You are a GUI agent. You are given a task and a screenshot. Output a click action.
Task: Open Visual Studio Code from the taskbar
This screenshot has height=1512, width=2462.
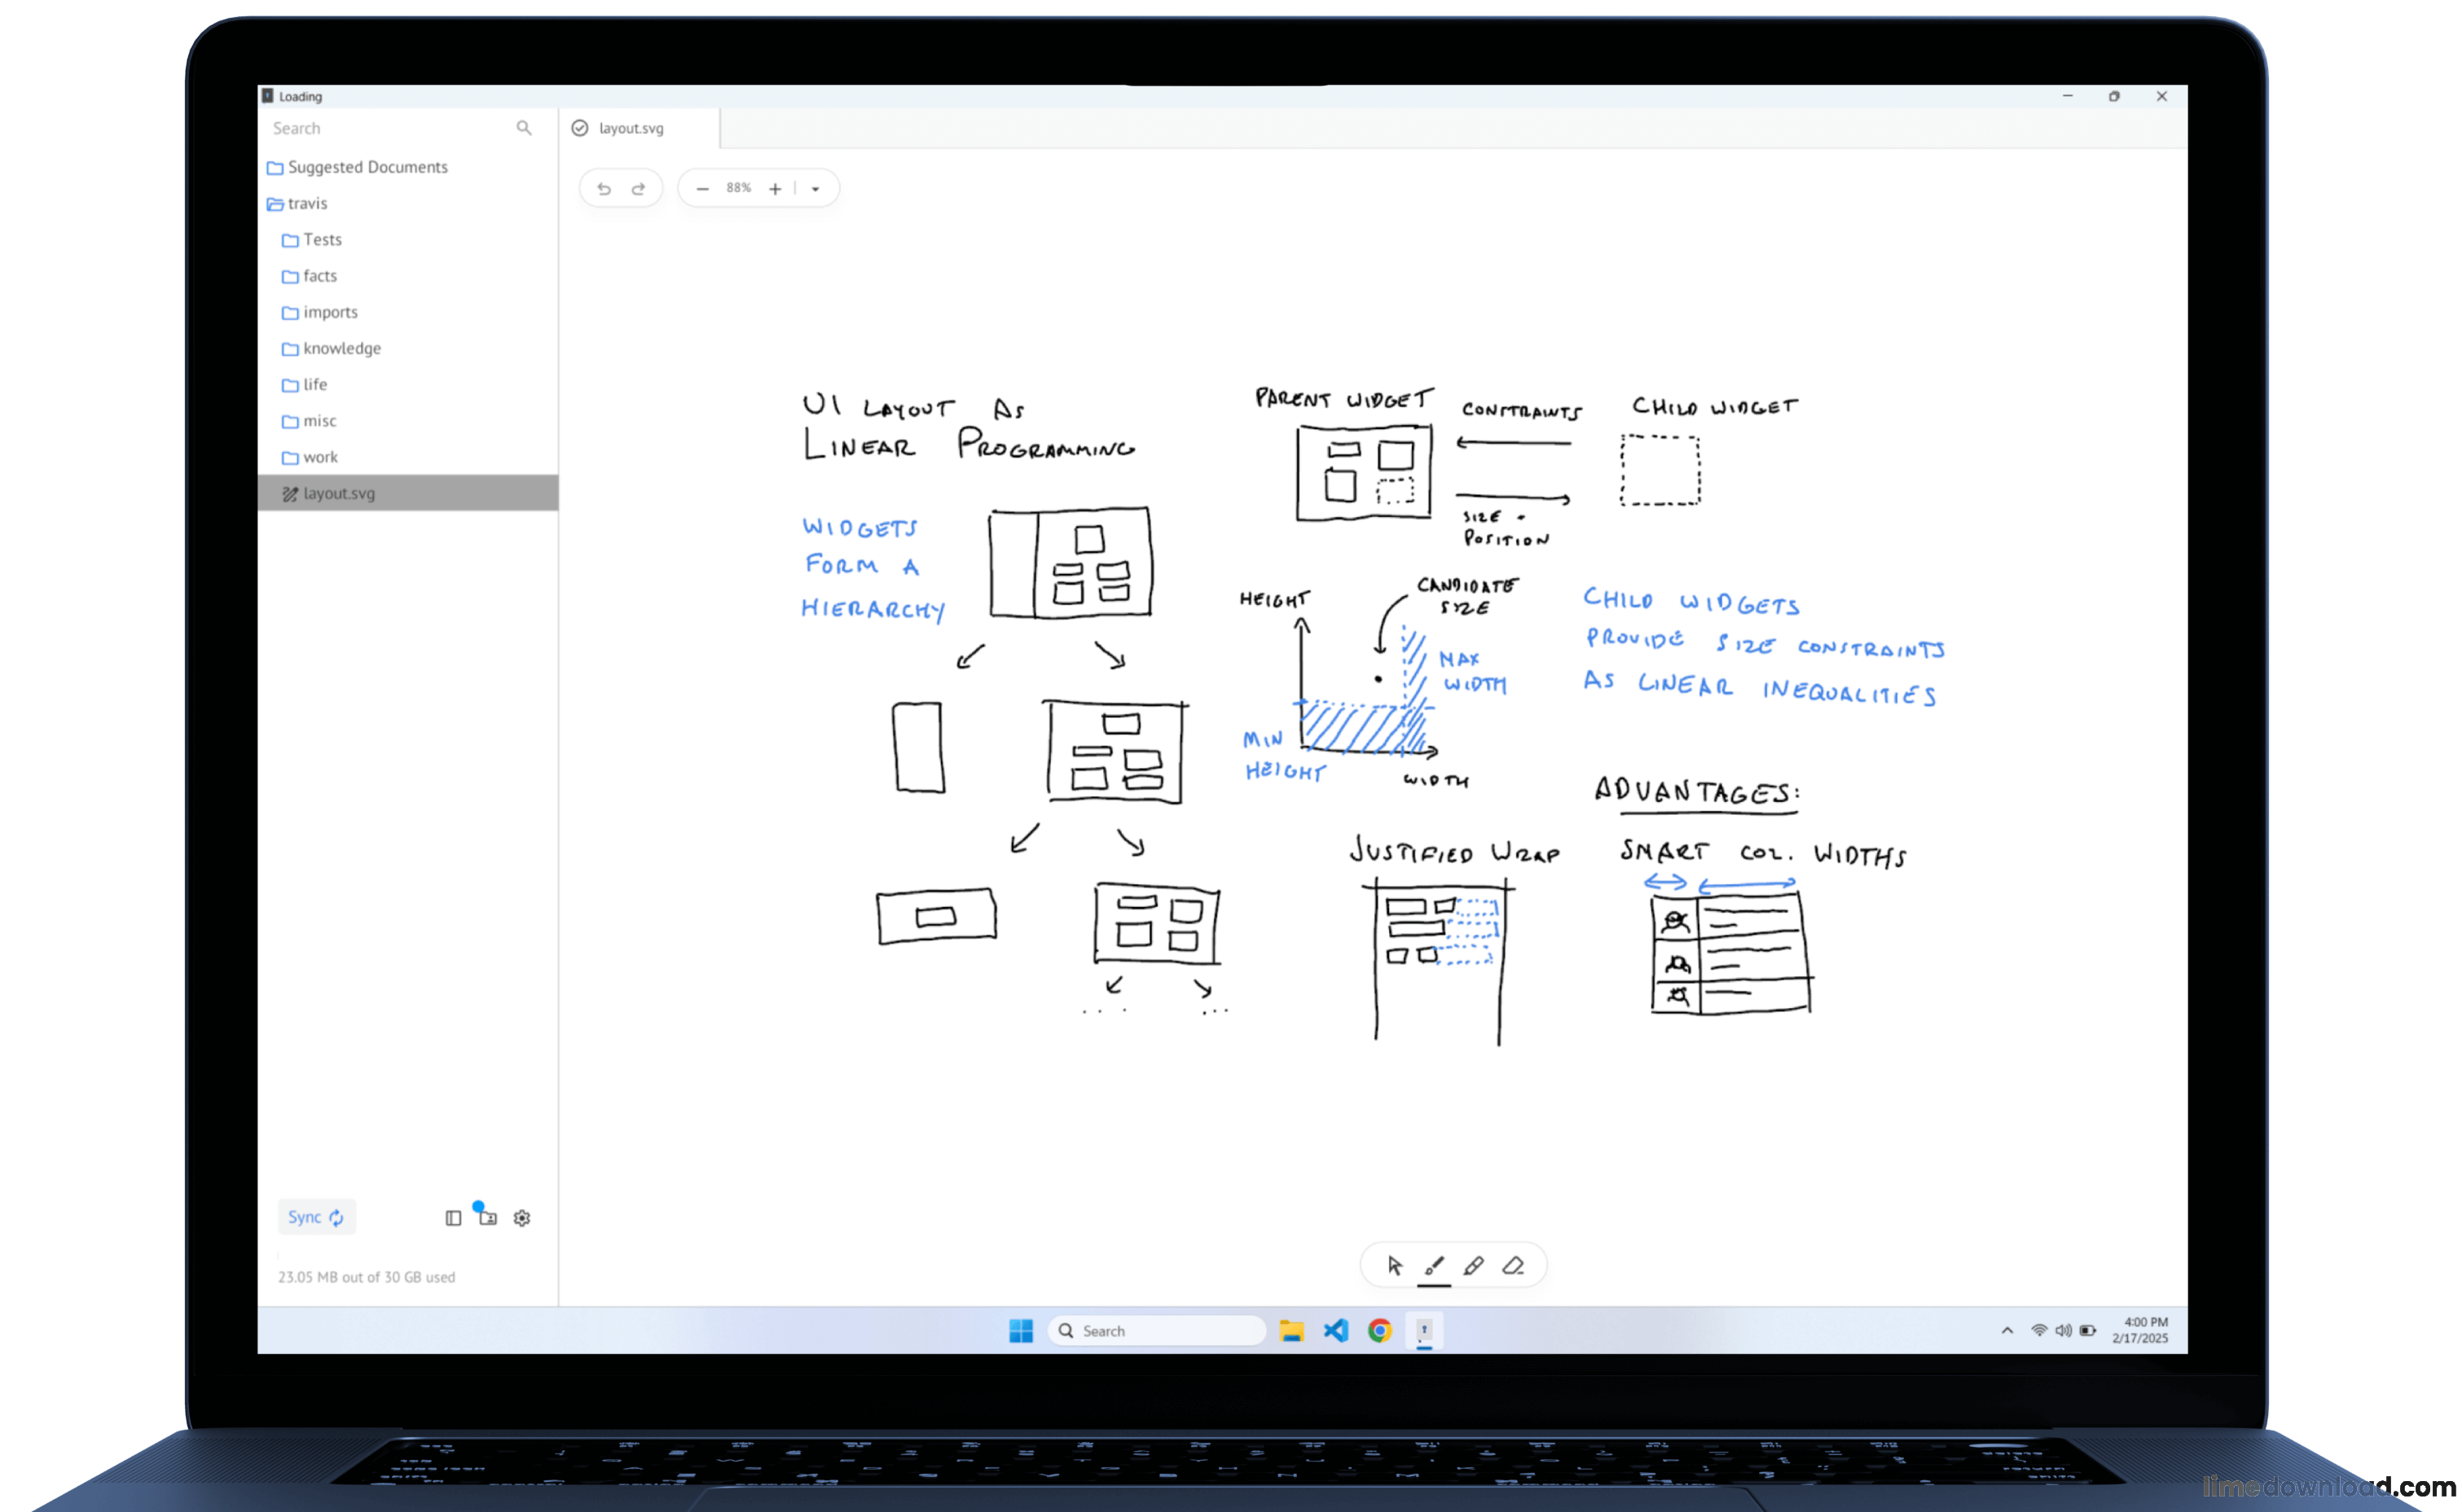click(1335, 1330)
